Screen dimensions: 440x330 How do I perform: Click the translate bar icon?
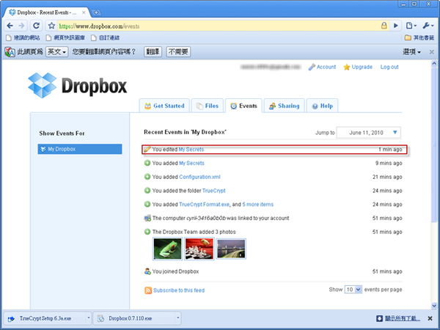10,52
